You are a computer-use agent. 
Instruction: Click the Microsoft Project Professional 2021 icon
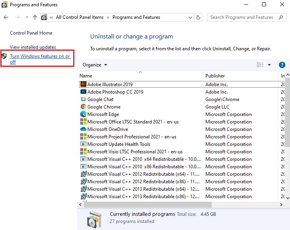click(x=83, y=137)
